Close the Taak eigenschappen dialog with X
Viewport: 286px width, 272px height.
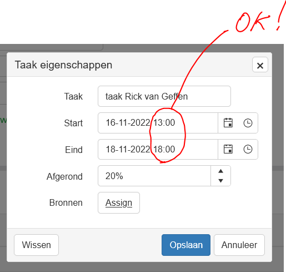(260, 65)
